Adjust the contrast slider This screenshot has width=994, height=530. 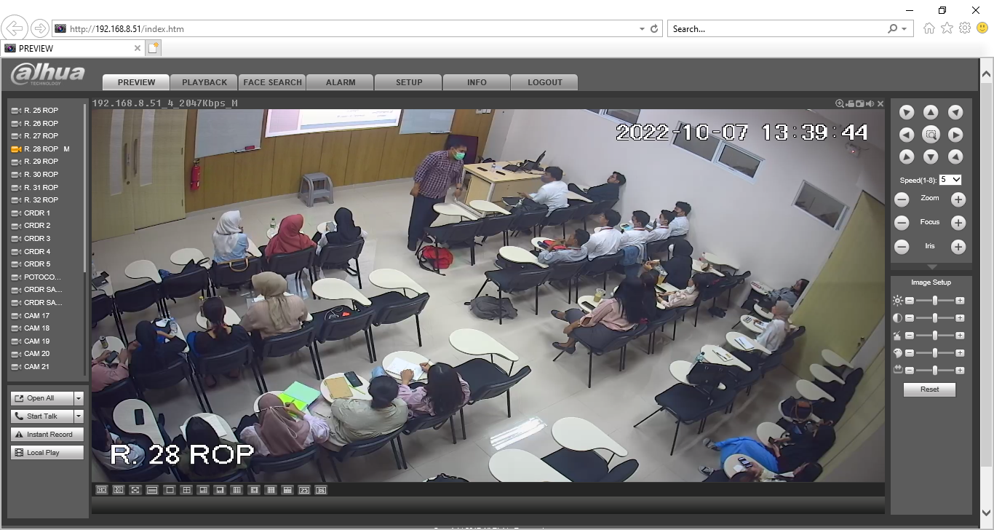934,318
